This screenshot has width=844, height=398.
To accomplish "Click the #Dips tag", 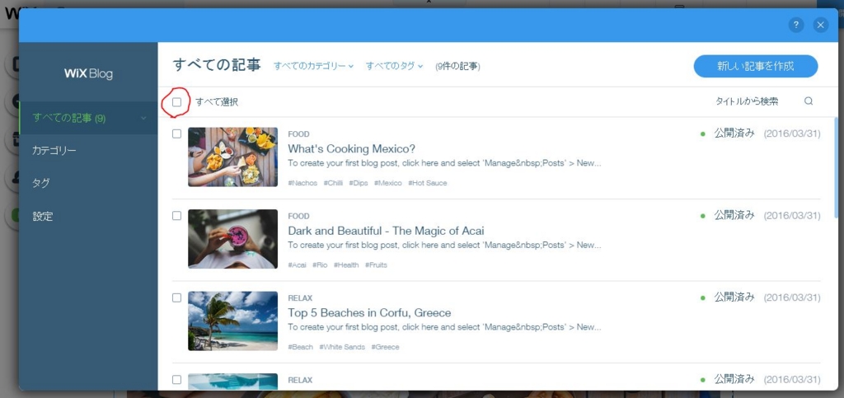I will pyautogui.click(x=359, y=183).
